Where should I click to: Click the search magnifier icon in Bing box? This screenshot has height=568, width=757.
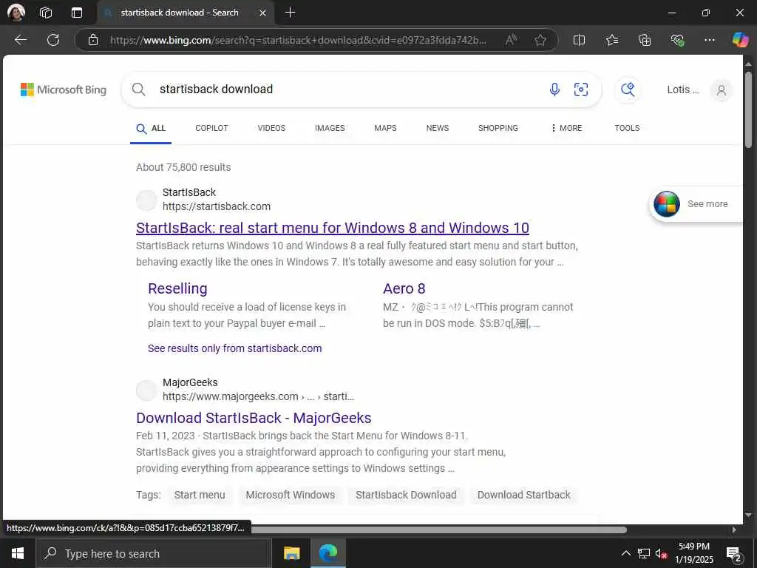(x=138, y=89)
